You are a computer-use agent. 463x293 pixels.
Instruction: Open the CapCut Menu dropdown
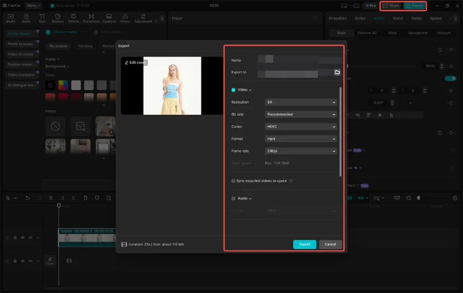(33, 5)
